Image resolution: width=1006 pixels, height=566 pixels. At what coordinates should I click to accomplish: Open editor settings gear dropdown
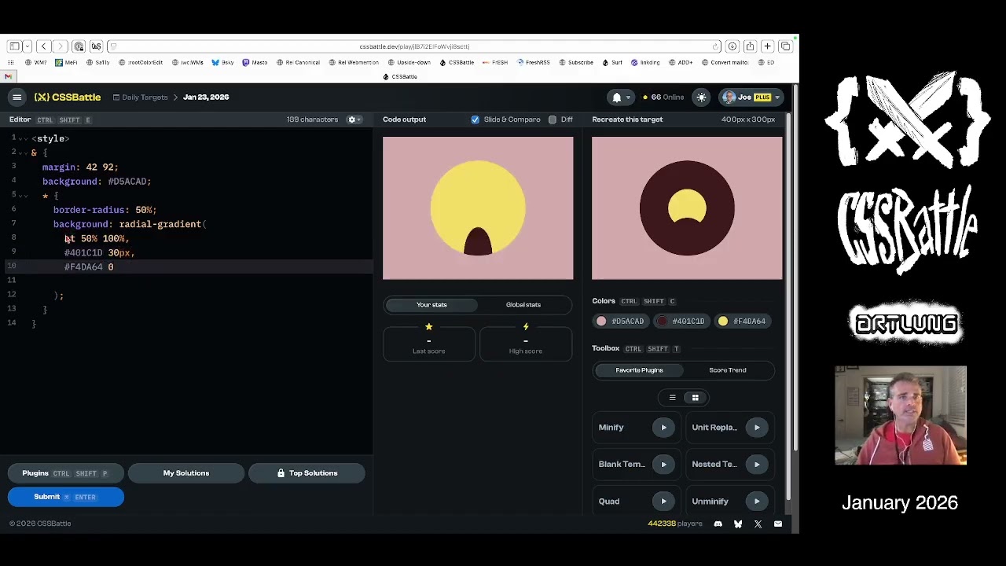tap(354, 119)
